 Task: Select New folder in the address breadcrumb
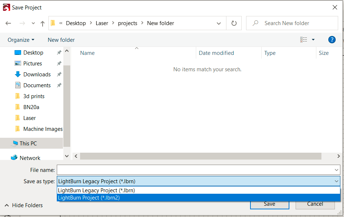tap(161, 23)
